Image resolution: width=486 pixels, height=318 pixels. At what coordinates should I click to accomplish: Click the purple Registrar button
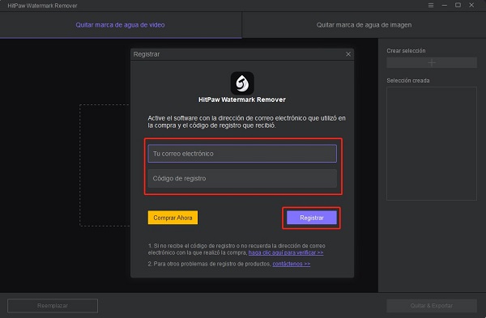(x=312, y=218)
